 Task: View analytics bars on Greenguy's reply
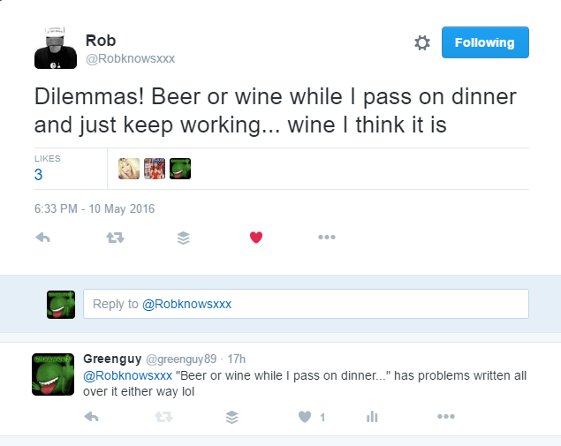(x=373, y=417)
